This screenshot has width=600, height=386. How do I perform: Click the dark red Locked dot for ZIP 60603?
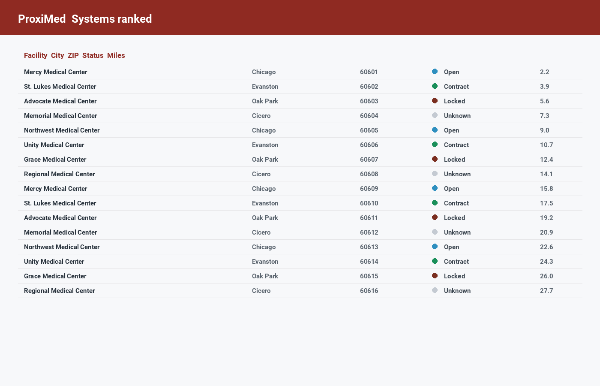[x=435, y=101]
